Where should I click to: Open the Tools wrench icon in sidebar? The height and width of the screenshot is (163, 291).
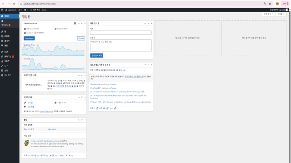(x=2, y=66)
